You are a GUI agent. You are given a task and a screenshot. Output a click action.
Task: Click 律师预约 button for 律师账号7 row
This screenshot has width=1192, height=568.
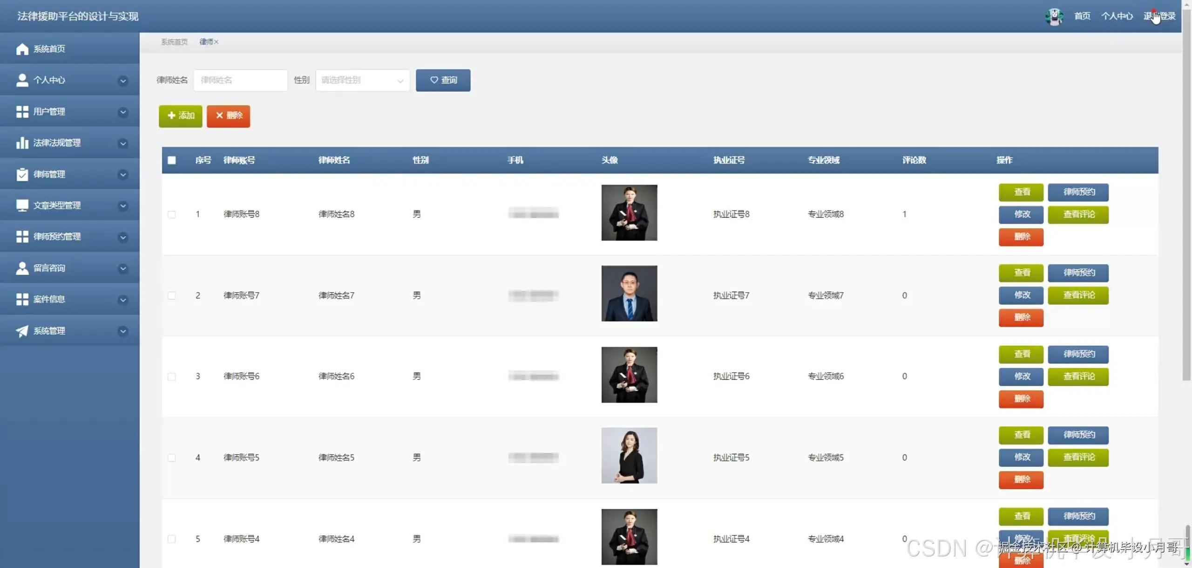(x=1078, y=273)
